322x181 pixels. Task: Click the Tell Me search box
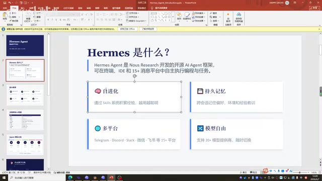(159, 8)
